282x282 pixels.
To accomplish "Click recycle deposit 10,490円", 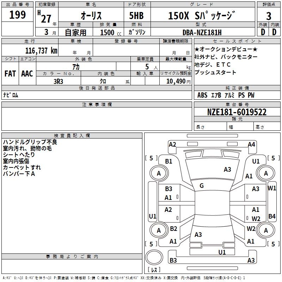I will [178, 81].
